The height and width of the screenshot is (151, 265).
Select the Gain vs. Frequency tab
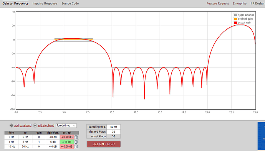tap(15, 3)
